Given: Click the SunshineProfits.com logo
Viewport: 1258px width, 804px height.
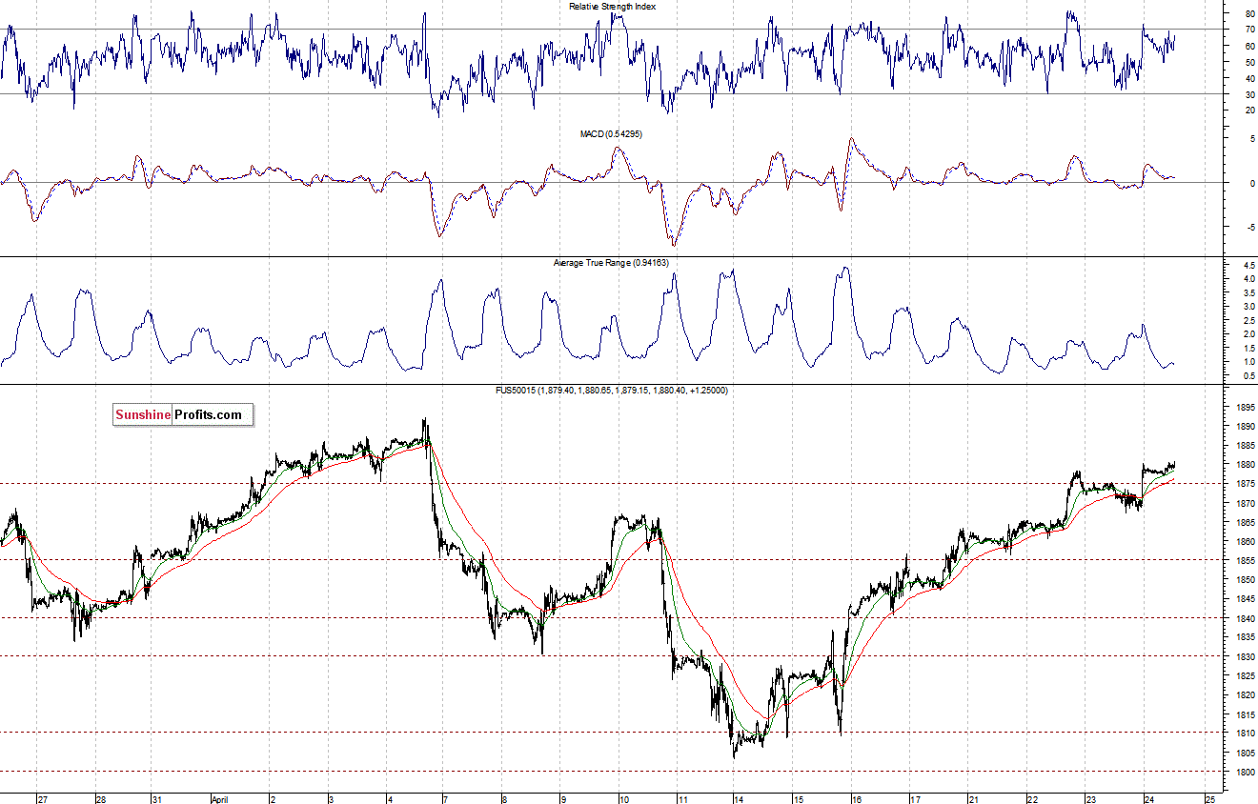Looking at the screenshot, I should click(x=184, y=414).
